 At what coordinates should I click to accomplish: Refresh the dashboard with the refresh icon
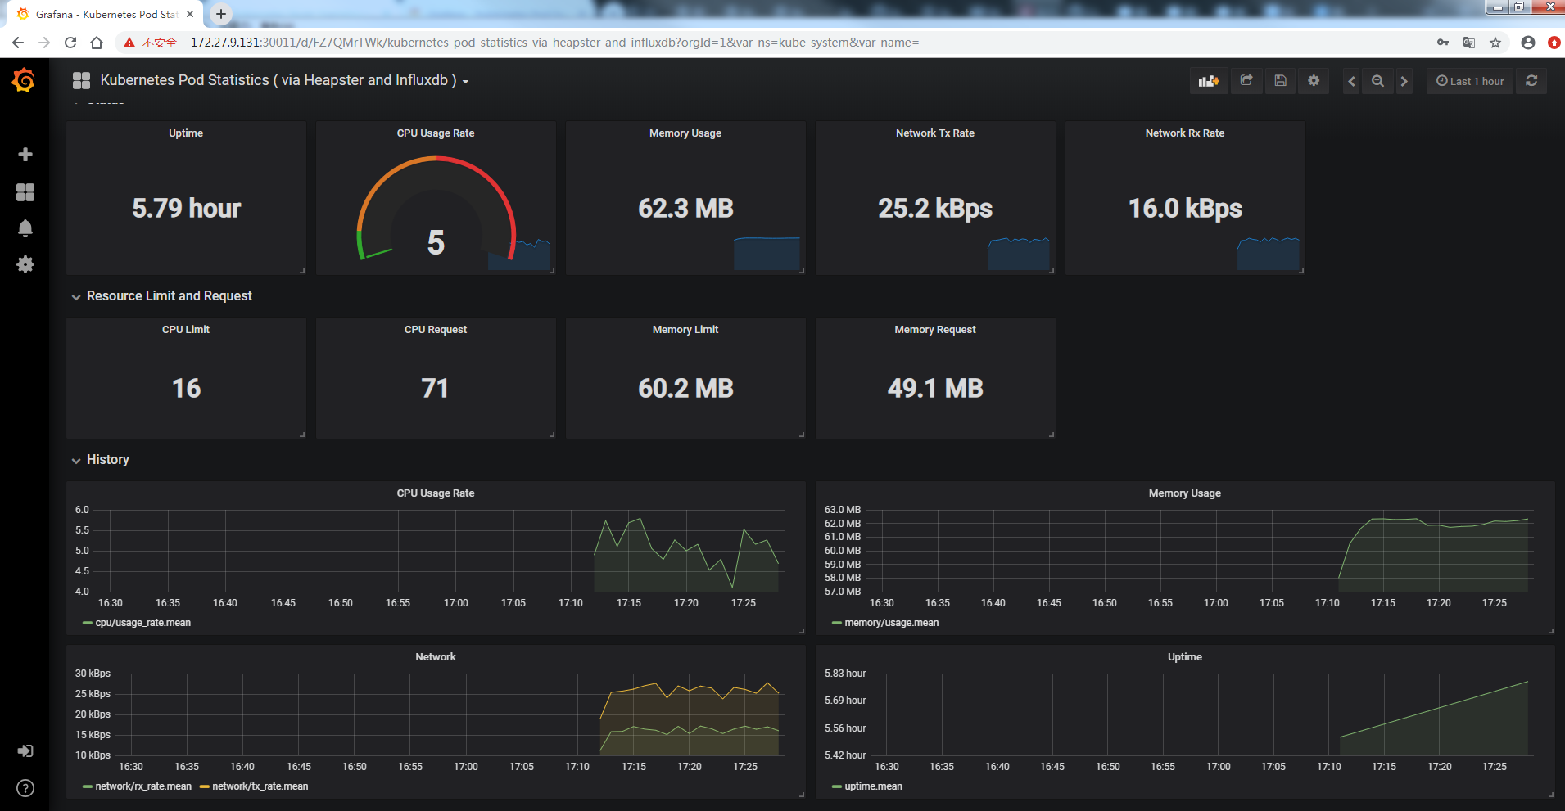[1531, 81]
